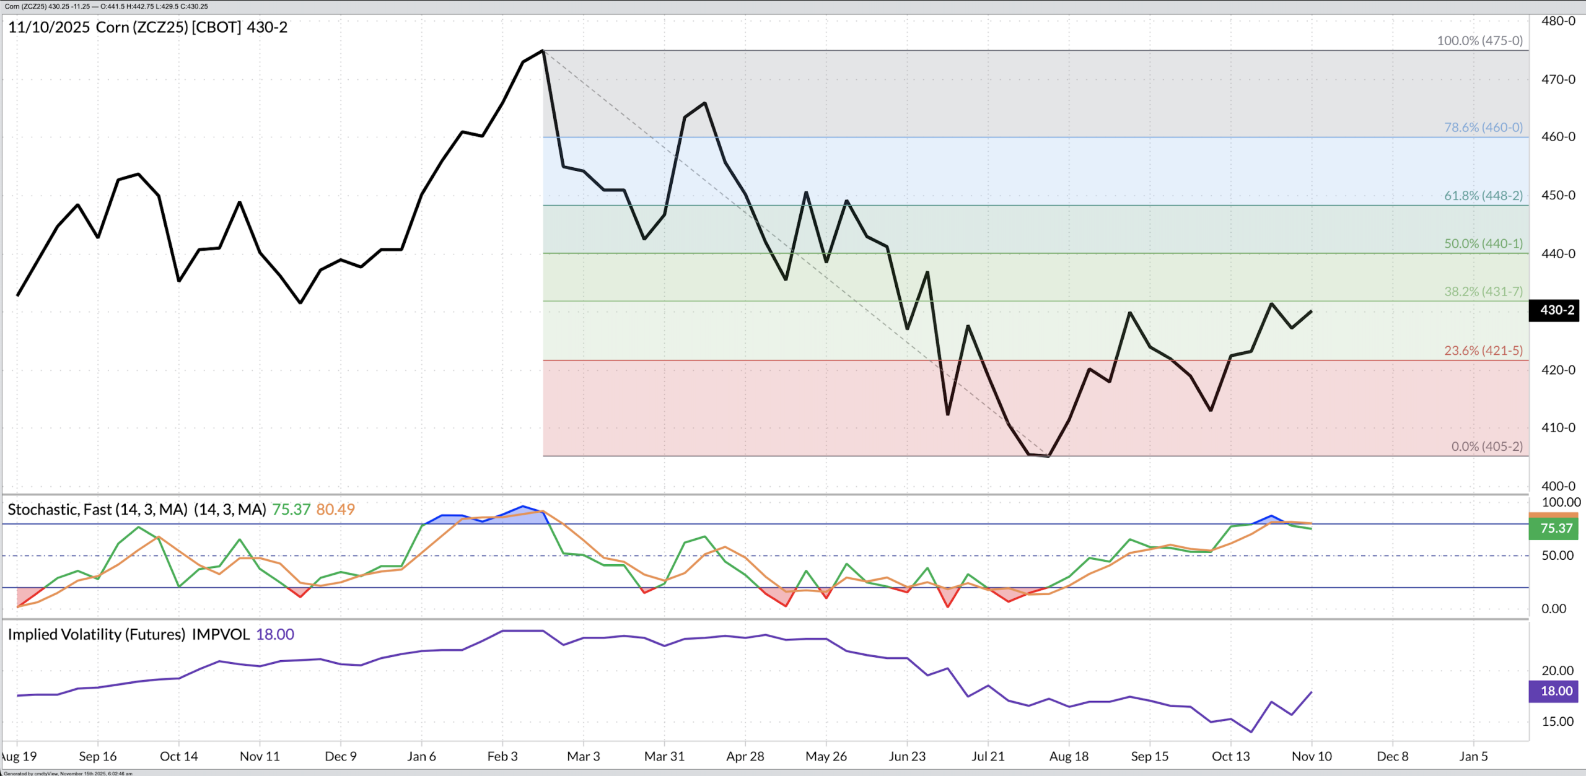
Task: Select the 61.8% (448-2) Fibonacci level label
Action: point(1483,196)
